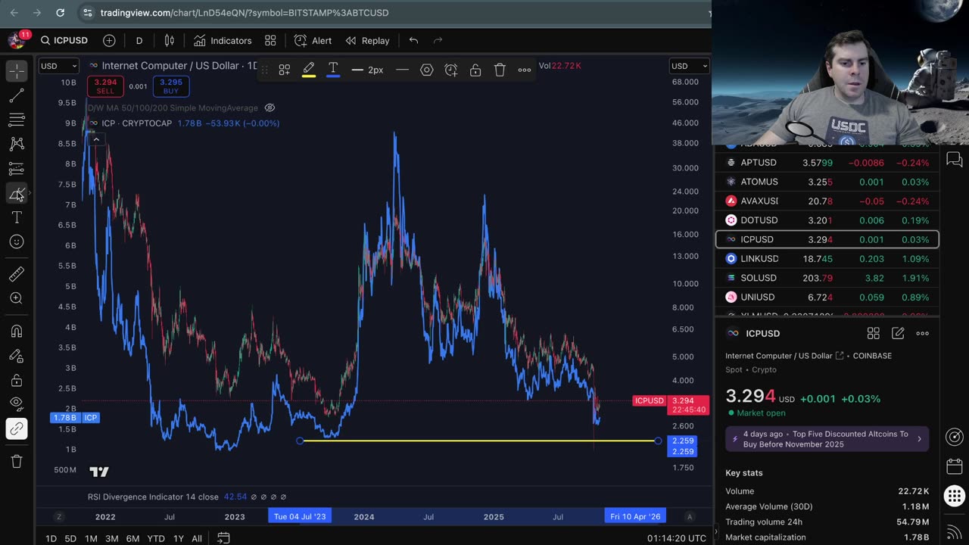Image resolution: width=969 pixels, height=545 pixels.
Task: Open the ICPUSD symbol search box
Action: [x=64, y=40]
